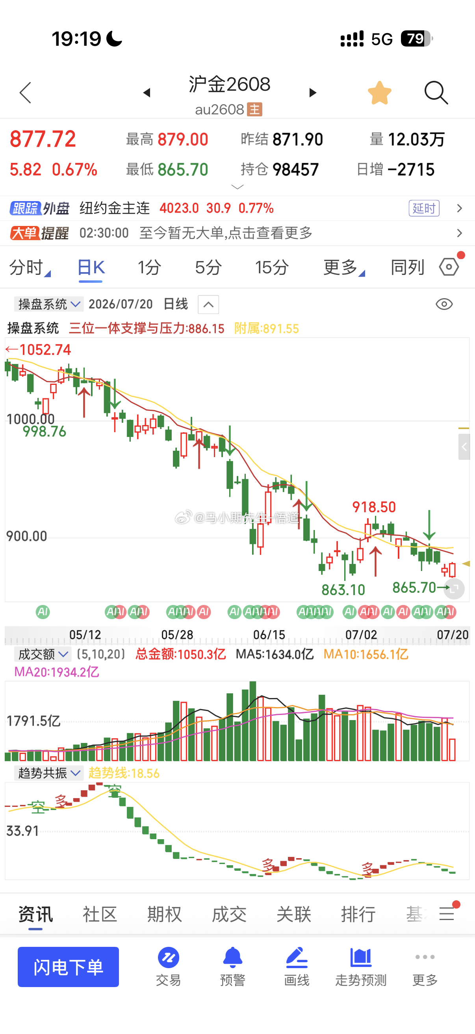
Task: Tap the MA20:1934.2亿 label
Action: tap(56, 672)
